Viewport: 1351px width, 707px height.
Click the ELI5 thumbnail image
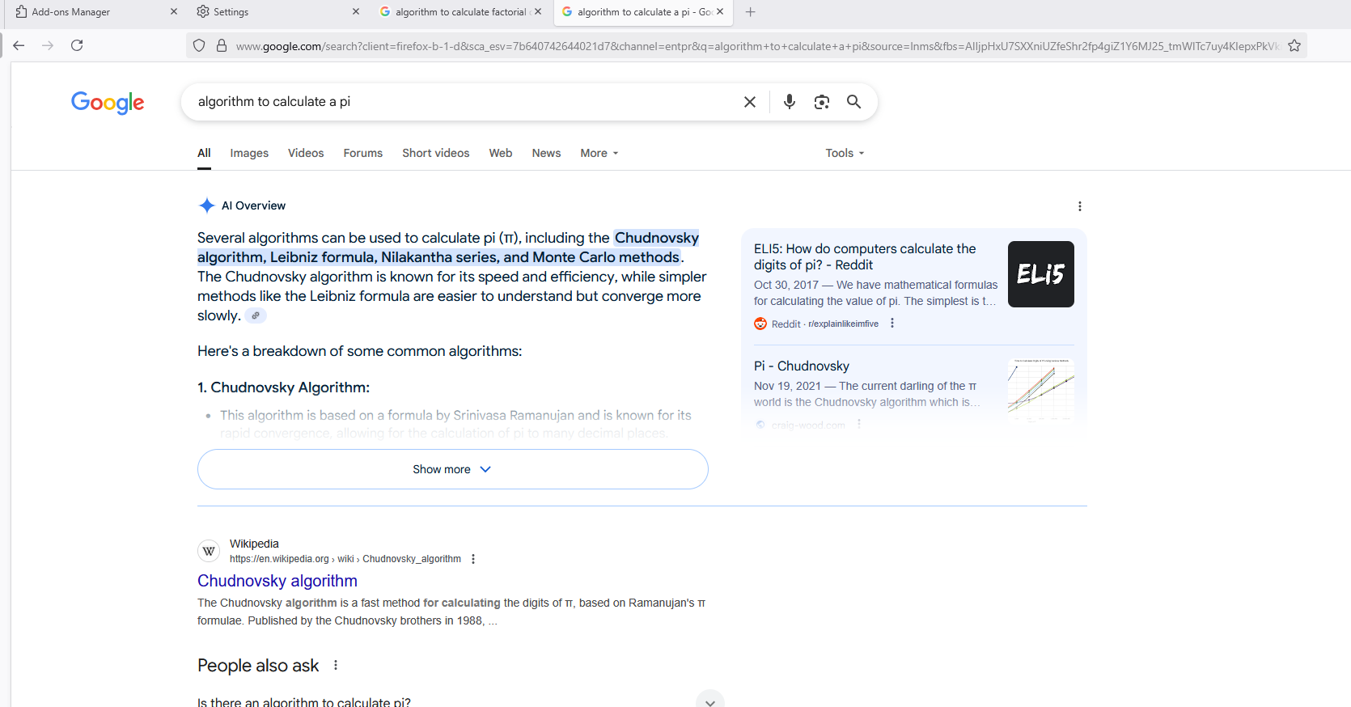[1041, 274]
